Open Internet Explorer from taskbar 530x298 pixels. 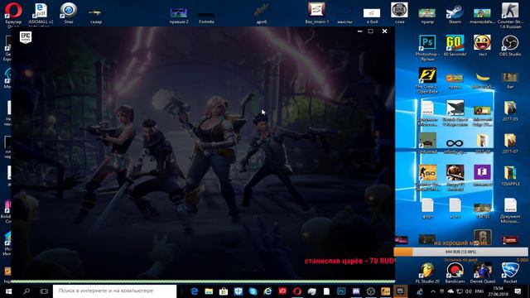coord(267,291)
